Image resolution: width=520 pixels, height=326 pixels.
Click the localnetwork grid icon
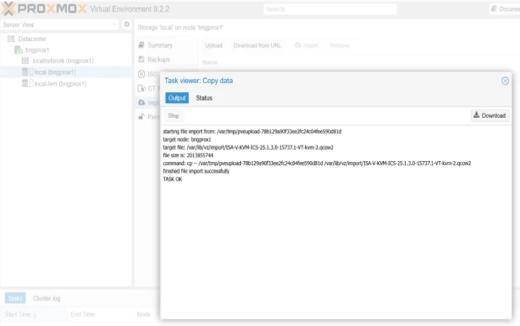point(25,61)
